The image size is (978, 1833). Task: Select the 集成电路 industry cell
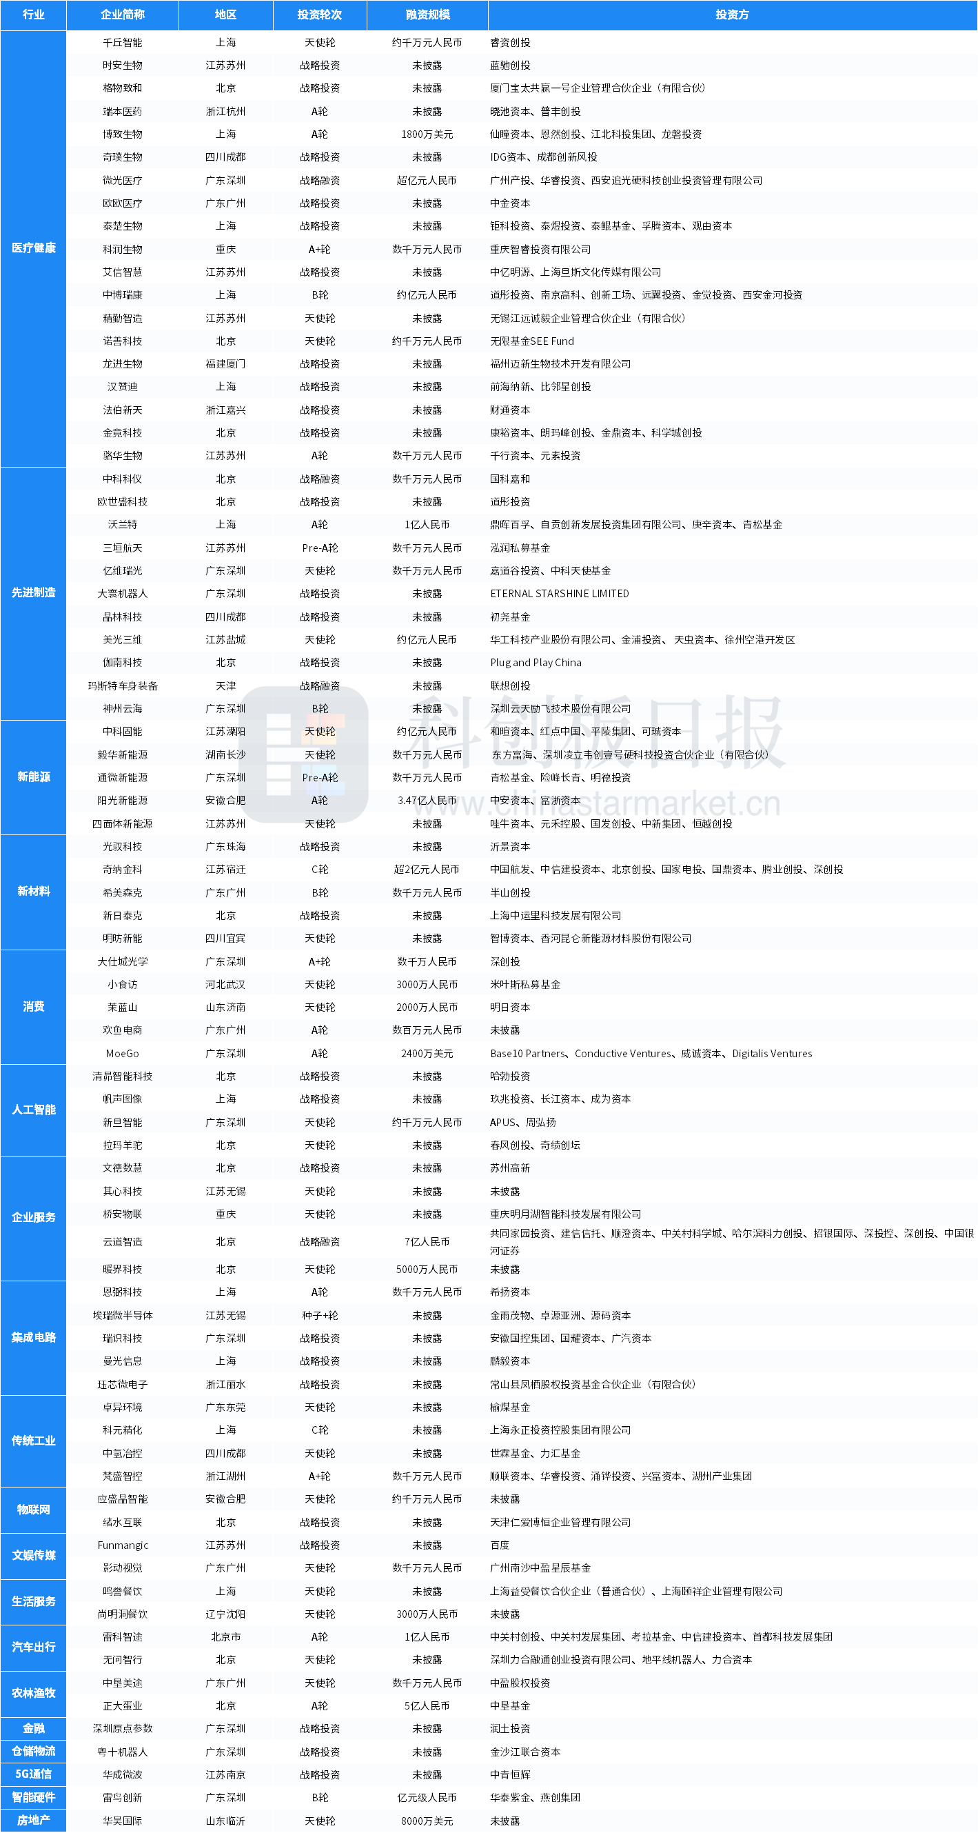click(34, 1338)
